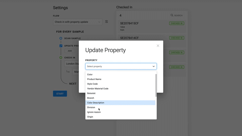Image resolution: width=242 pixels, height=136 pixels.
Task: Click the property list scrollbar
Action: click(156, 85)
